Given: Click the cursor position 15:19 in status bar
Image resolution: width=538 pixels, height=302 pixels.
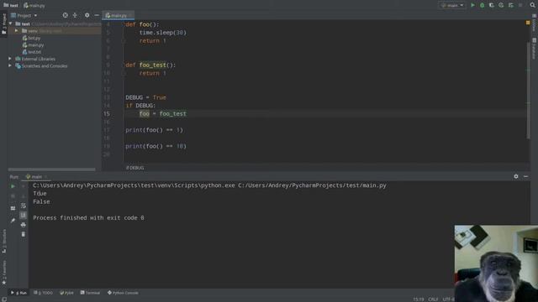Looking at the screenshot, I should (x=419, y=299).
